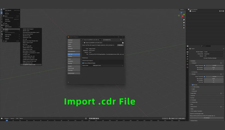Screen dimensions: 225x130
Task: Toggle Render Noise Threshold checkbox
Action: (x=204, y=77)
